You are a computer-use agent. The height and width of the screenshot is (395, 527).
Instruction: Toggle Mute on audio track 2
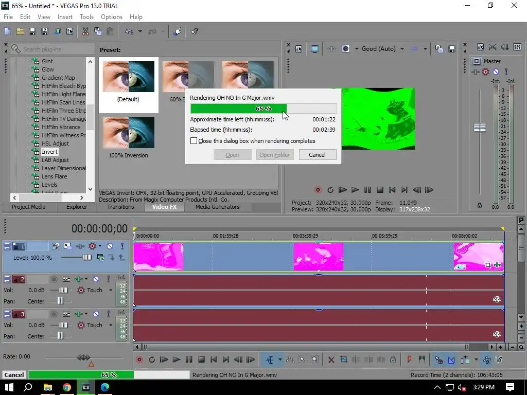tap(96, 279)
